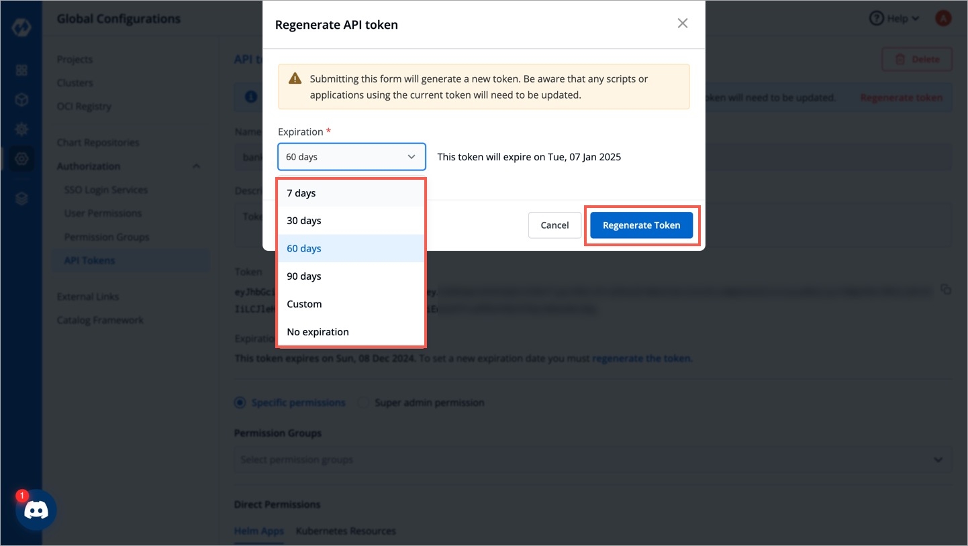
Task: Select Specific permissions radio button
Action: 240,403
